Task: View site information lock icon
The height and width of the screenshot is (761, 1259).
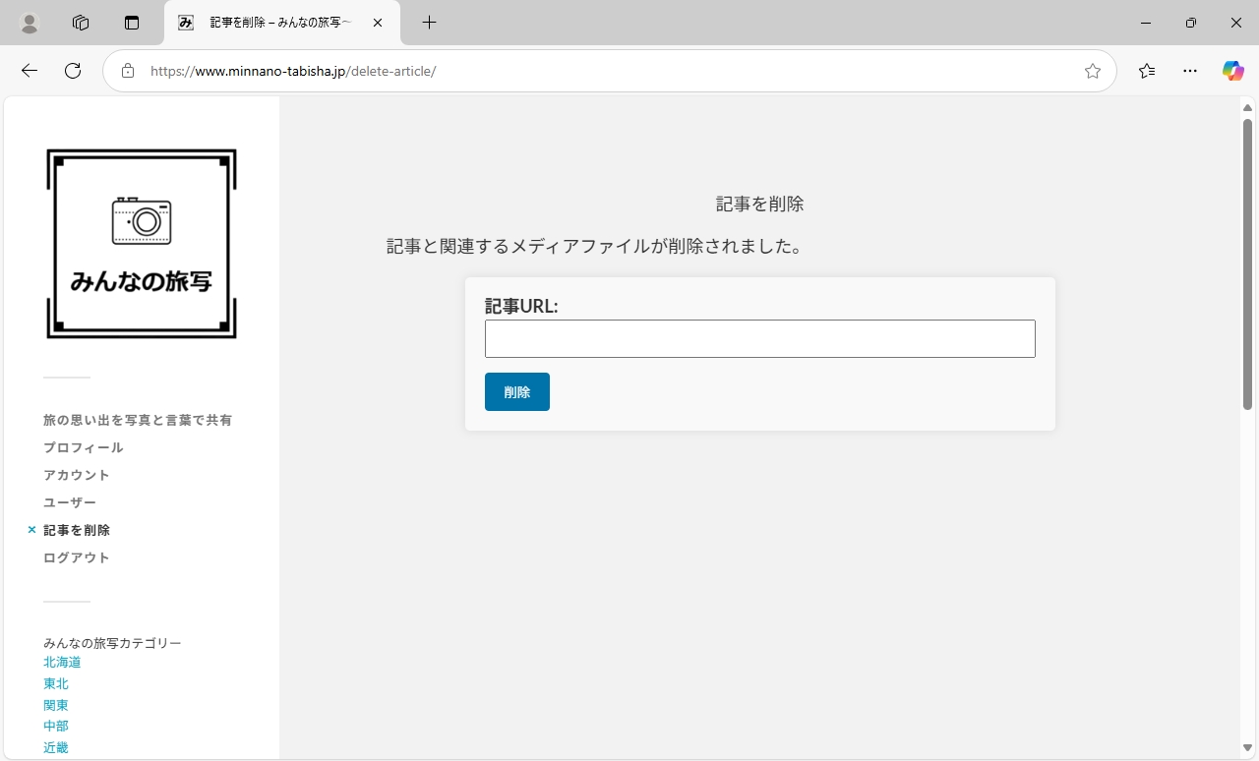Action: (x=127, y=71)
